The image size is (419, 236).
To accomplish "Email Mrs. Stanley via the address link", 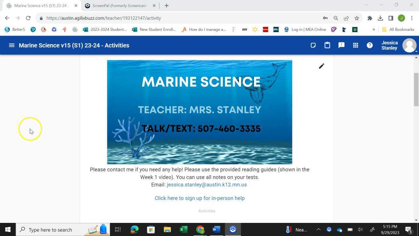I will pos(207,185).
